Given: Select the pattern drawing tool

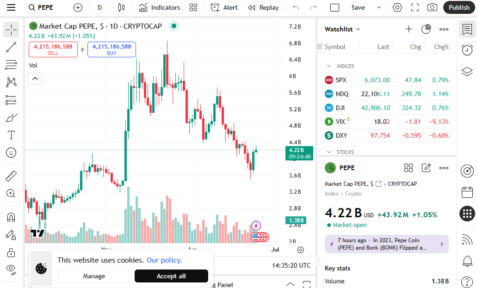Looking at the screenshot, I should (x=11, y=82).
